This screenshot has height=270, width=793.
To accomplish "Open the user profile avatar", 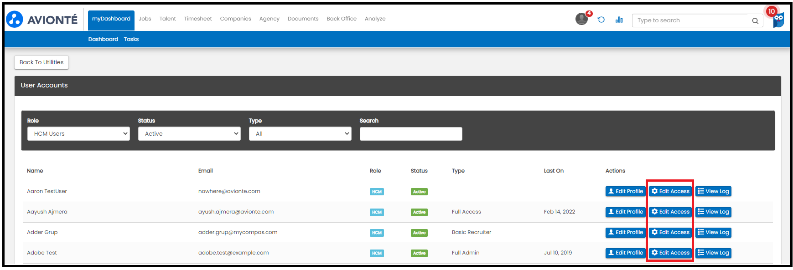I will [x=581, y=19].
